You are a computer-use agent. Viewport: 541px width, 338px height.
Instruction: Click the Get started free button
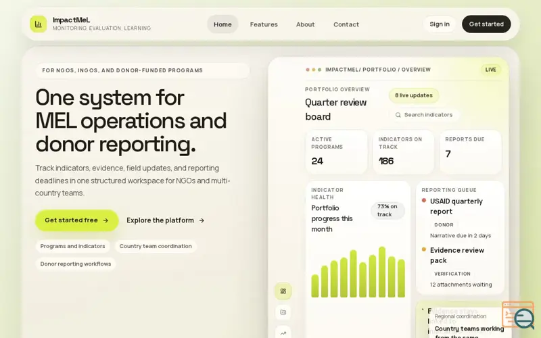pos(76,220)
